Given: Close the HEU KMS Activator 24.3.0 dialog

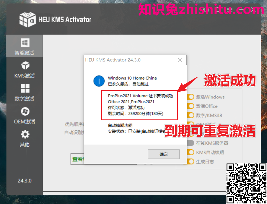Looking at the screenshot, I should [x=180, y=60].
